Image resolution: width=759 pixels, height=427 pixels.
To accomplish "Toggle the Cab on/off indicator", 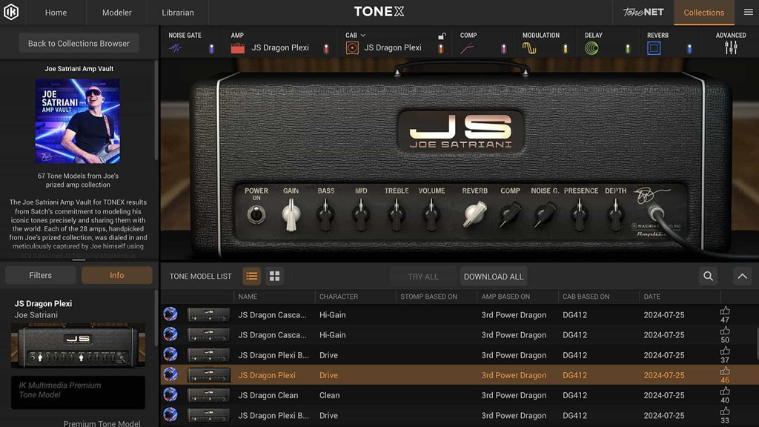I will 441,48.
